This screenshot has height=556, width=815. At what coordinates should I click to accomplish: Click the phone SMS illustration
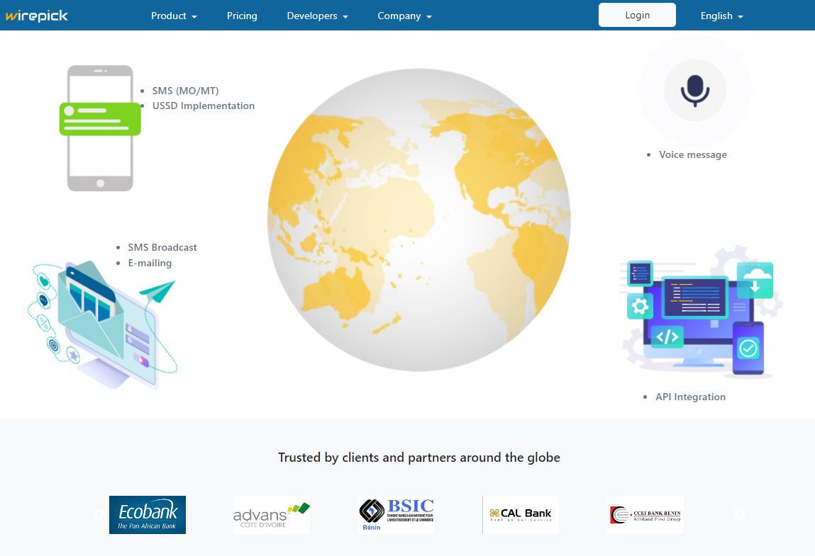[x=100, y=128]
